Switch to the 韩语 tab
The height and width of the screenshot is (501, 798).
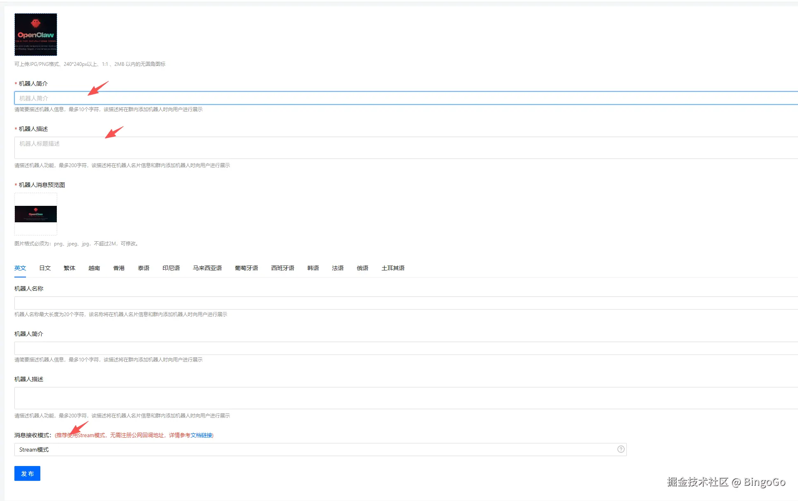pos(313,268)
